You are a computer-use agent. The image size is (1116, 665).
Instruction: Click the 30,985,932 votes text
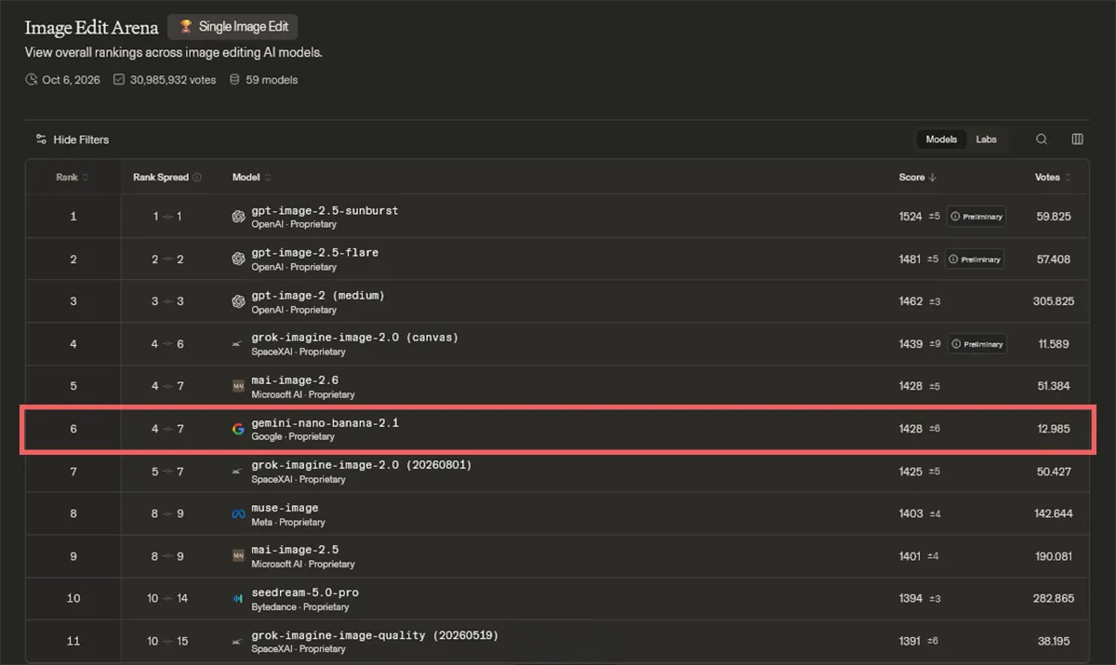173,80
